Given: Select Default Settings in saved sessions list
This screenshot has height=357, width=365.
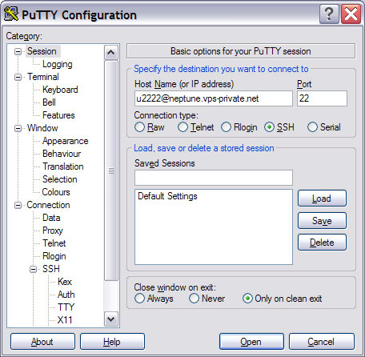Looking at the screenshot, I should [x=167, y=196].
